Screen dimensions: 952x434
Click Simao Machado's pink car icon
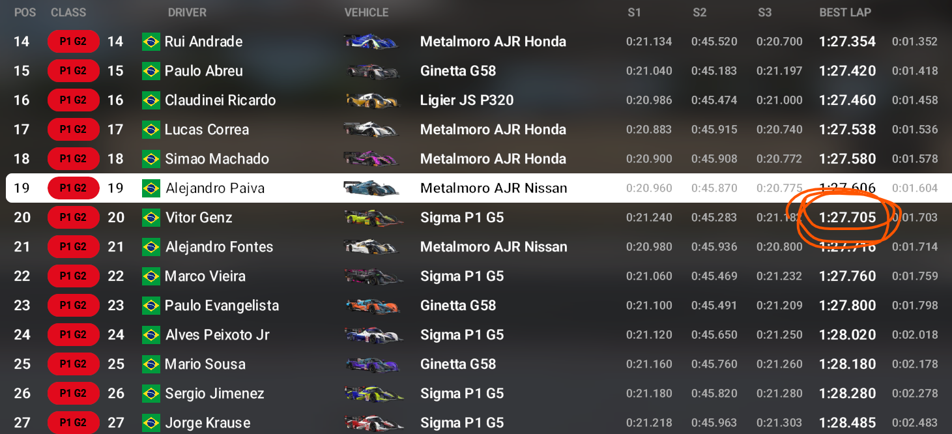pos(371,159)
